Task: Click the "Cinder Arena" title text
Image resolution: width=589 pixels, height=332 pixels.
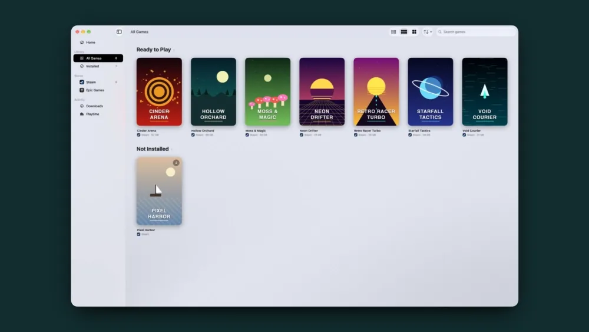Action: click(147, 131)
